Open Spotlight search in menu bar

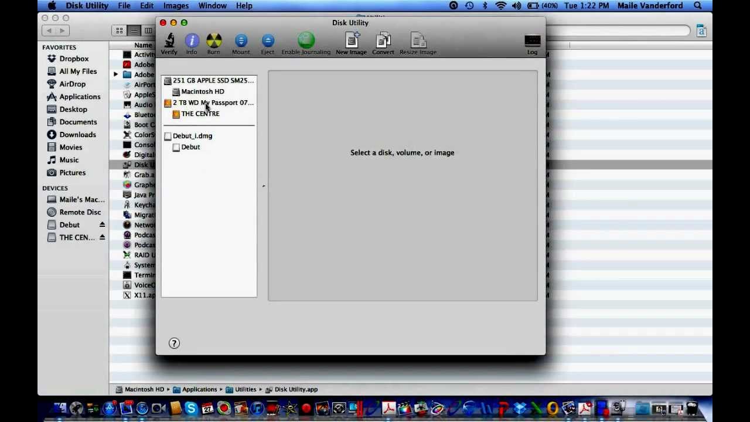pyautogui.click(x=698, y=6)
